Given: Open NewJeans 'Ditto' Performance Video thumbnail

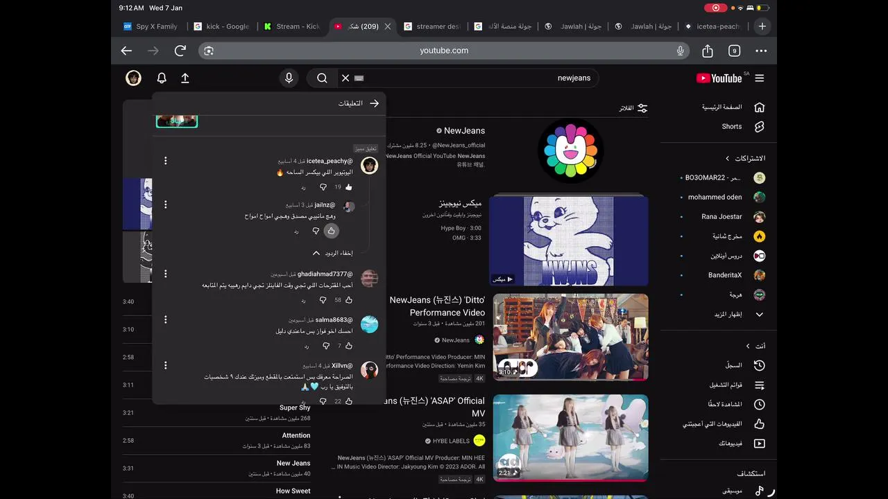Looking at the screenshot, I should pos(571,337).
